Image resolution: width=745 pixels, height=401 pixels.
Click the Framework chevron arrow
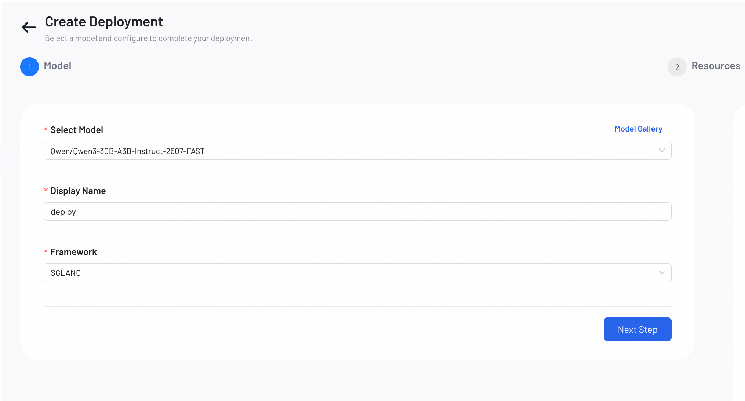coord(662,273)
